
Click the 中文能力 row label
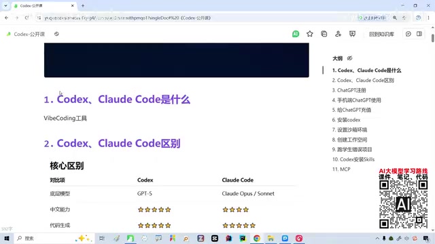60,209
